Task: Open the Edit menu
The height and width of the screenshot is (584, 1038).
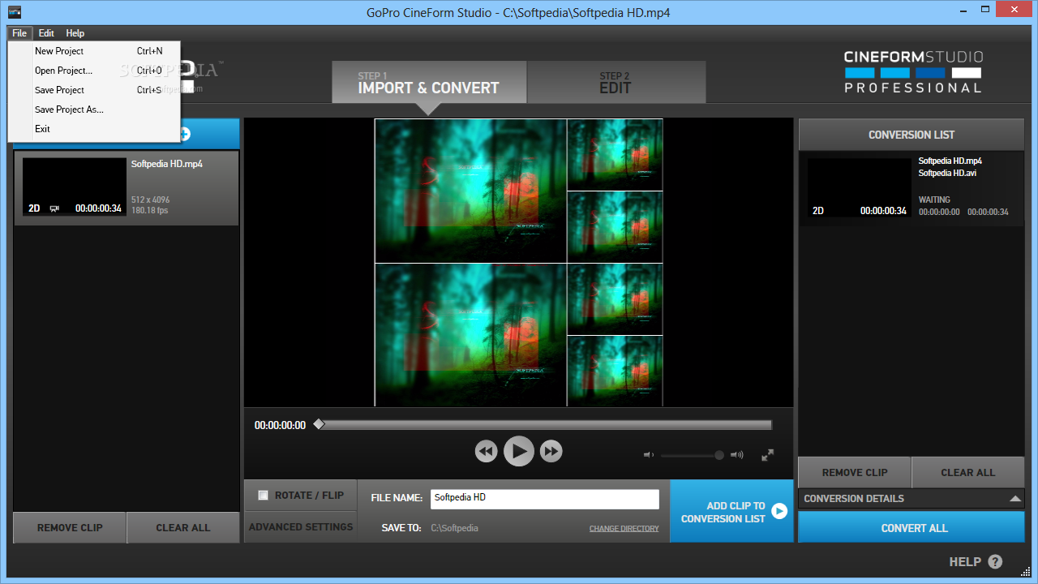Action: (x=46, y=33)
